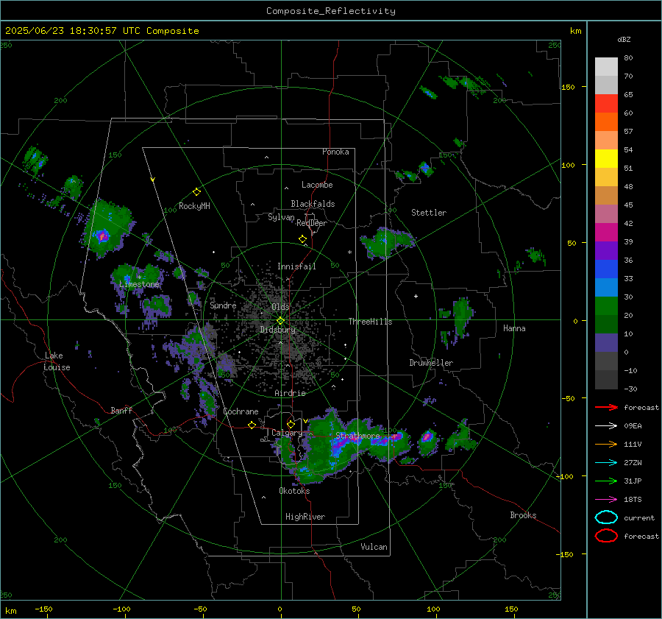Click the ThreeHills town label
This screenshot has width=662, height=619.
point(370,322)
